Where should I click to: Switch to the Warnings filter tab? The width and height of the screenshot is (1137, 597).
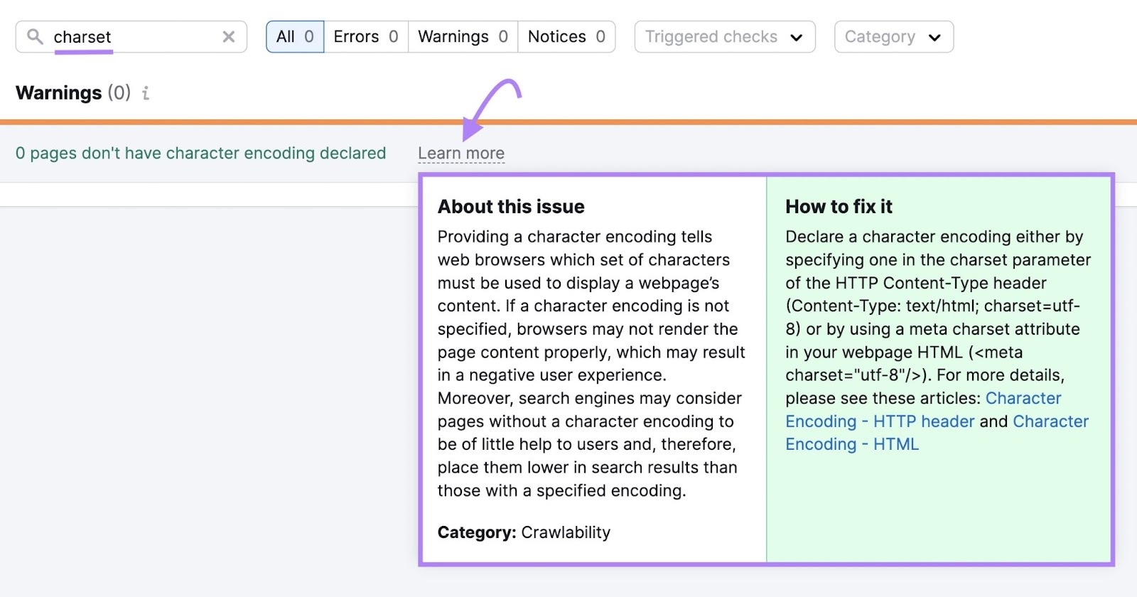tap(463, 37)
